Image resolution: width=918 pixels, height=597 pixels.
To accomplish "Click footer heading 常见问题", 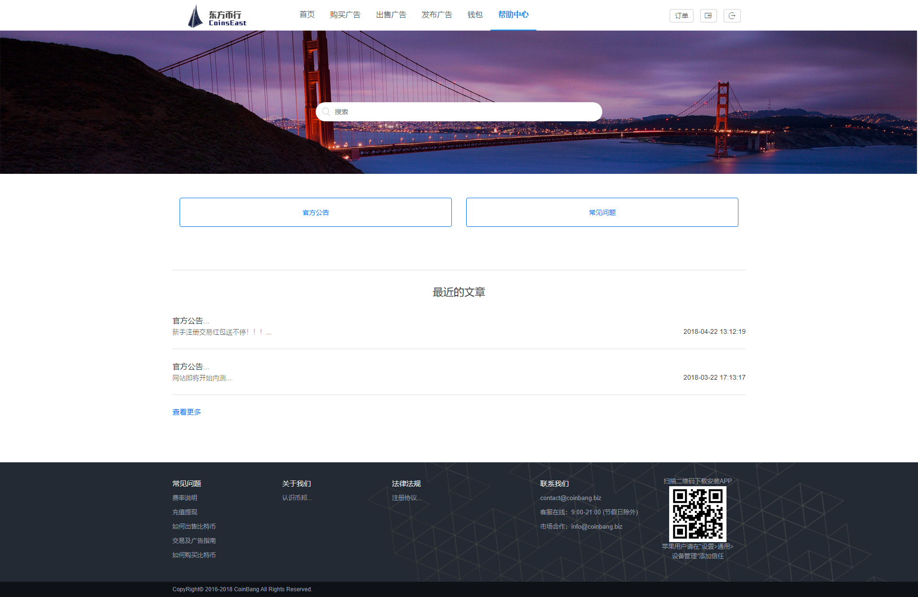I will [x=187, y=483].
